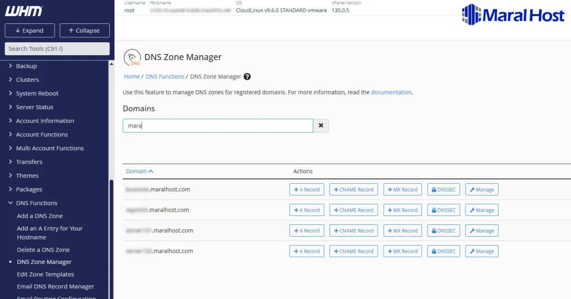This screenshot has width=571, height=299.
Task: Manage the third listed domain's zone
Action: click(x=481, y=231)
